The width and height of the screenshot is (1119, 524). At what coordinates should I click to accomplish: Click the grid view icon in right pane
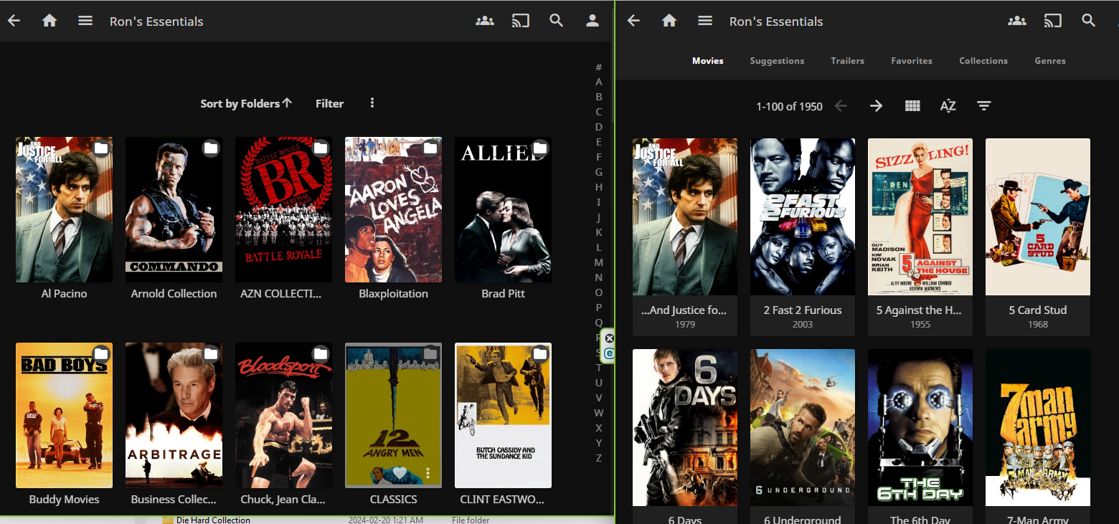coord(912,106)
